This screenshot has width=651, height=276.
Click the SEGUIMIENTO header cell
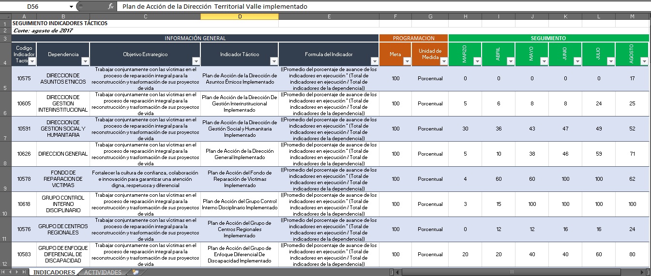pos(548,38)
